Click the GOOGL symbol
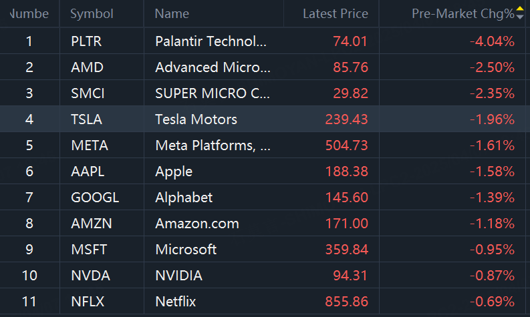This screenshot has height=317, width=530. pos(94,198)
